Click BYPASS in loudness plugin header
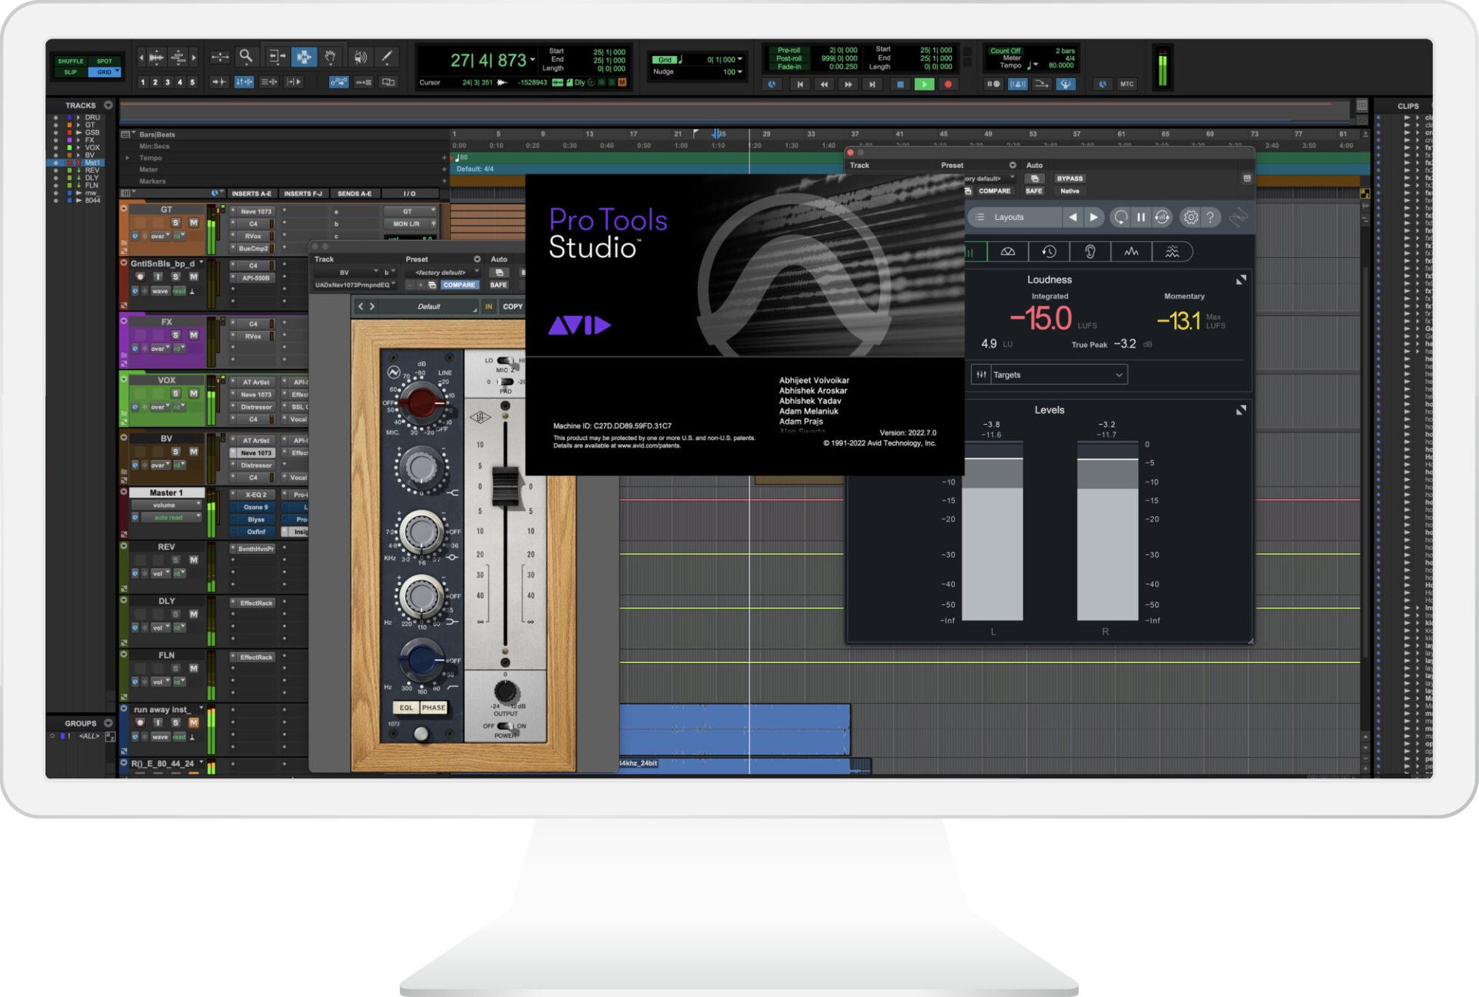The image size is (1479, 997). tap(1069, 179)
